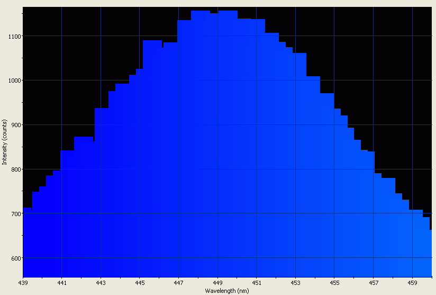Click the 800 label on intensity axis
The width and height of the screenshot is (436, 295).
(x=15, y=169)
